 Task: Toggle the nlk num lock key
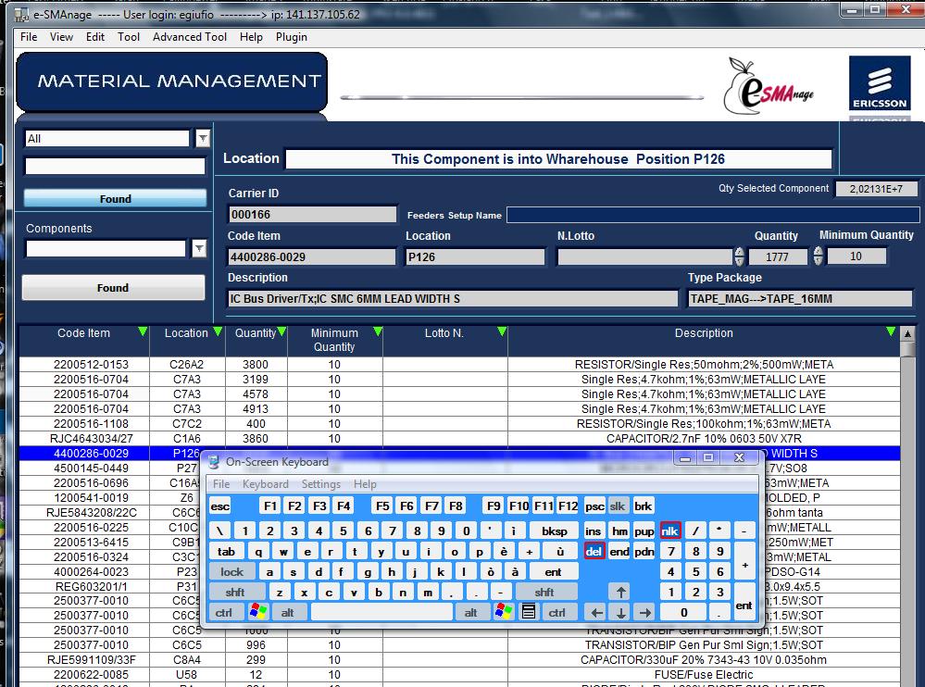tap(669, 531)
